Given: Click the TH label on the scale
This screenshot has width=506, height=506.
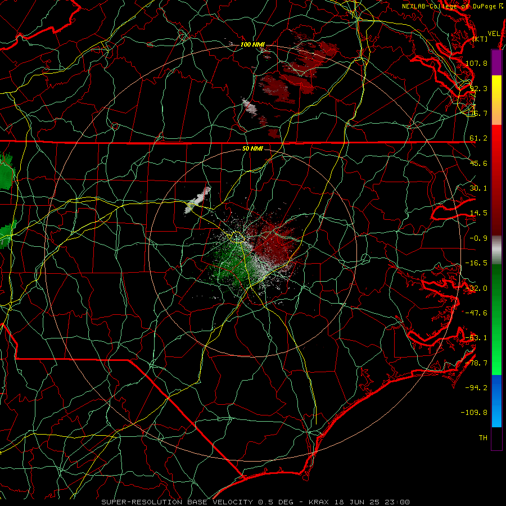Looking at the screenshot, I should [483, 438].
